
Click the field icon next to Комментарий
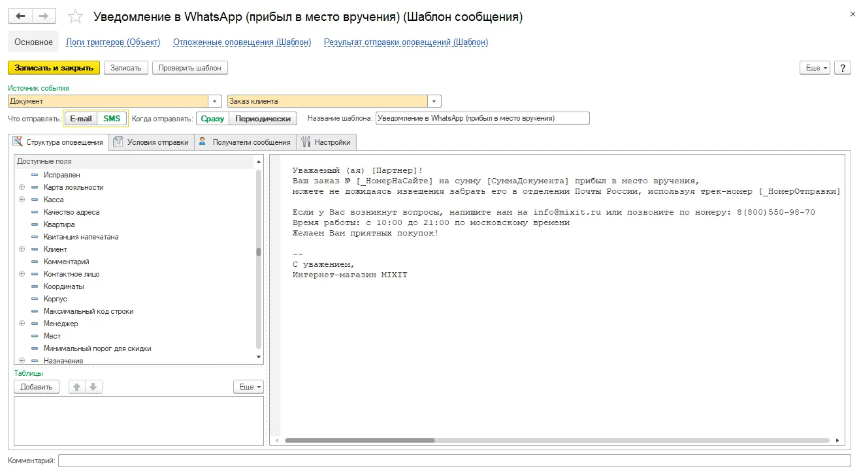click(x=35, y=262)
